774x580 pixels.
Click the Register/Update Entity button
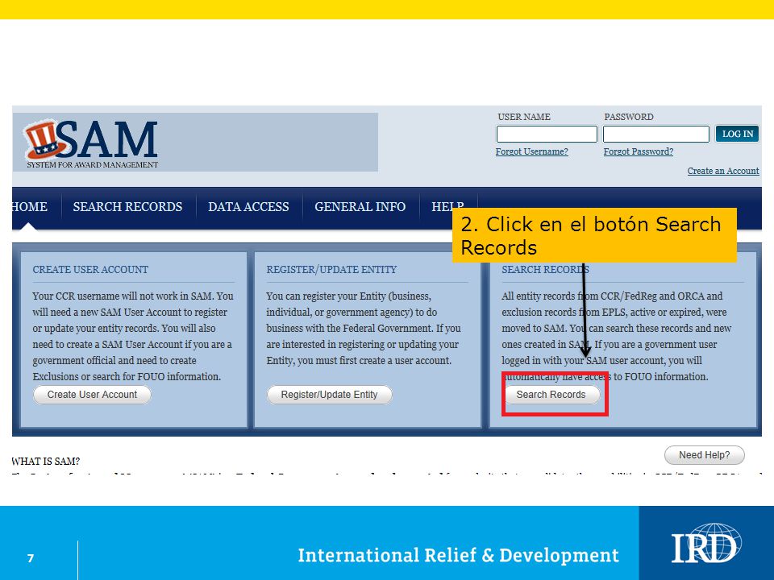point(329,395)
